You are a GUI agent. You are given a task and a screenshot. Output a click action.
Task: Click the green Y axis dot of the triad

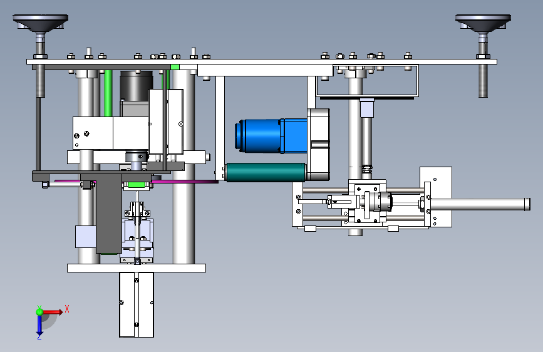click(x=39, y=312)
